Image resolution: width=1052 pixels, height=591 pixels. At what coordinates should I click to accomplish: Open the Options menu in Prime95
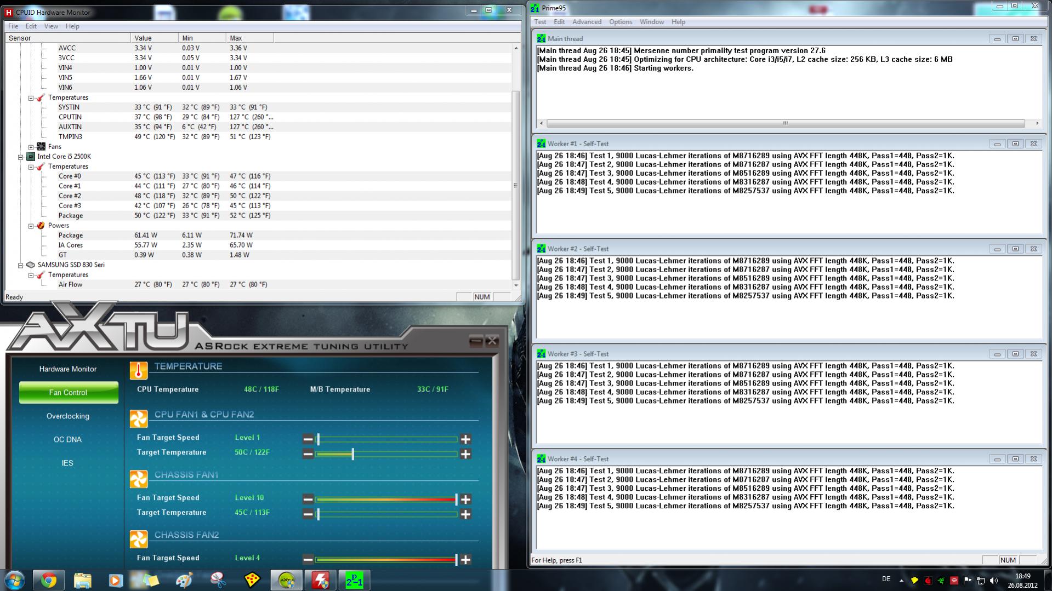(x=621, y=22)
